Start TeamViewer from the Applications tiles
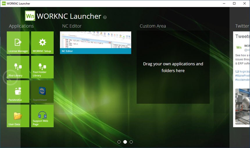The height and width of the screenshot is (148, 250). tap(42, 91)
